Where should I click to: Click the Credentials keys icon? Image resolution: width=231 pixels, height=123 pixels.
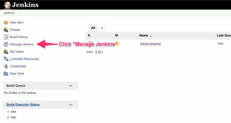click(x=6, y=66)
